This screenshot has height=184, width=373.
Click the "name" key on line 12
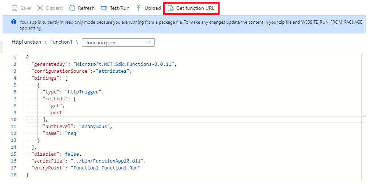(x=52, y=133)
